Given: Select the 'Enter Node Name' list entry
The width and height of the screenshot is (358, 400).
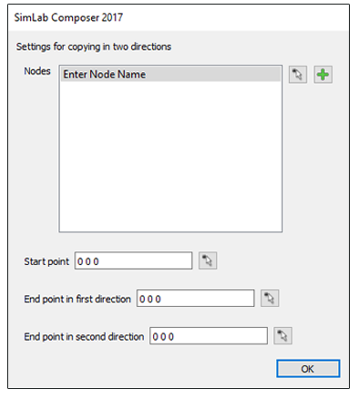Looking at the screenshot, I should (x=170, y=75).
